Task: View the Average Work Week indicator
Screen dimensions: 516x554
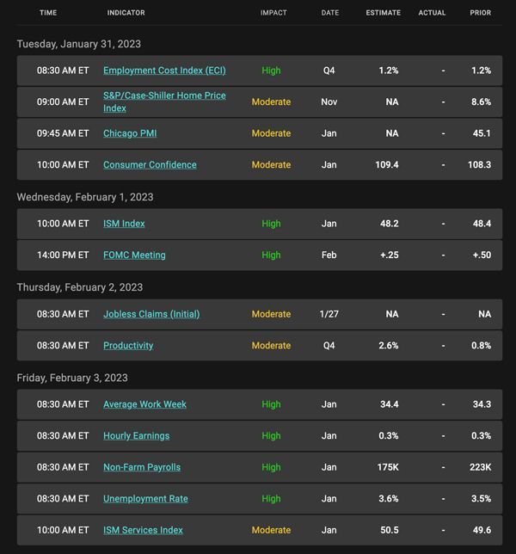Action: click(x=144, y=404)
